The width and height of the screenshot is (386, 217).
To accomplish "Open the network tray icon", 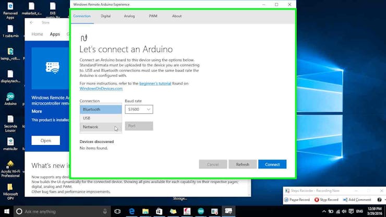I will coord(338,211).
